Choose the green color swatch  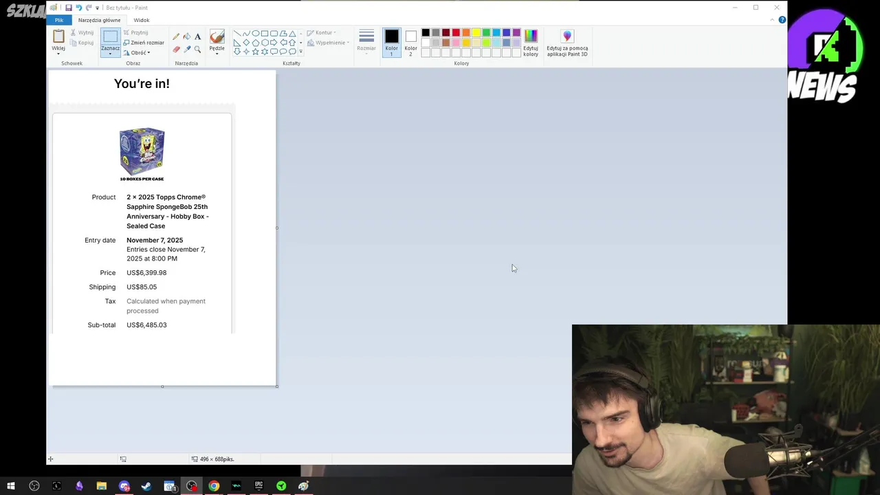(x=486, y=32)
